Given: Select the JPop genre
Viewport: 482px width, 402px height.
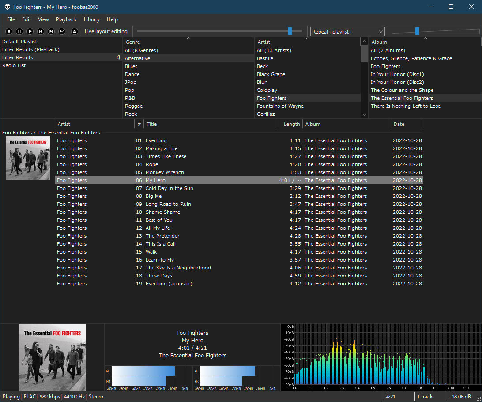Looking at the screenshot, I should tap(188, 83).
